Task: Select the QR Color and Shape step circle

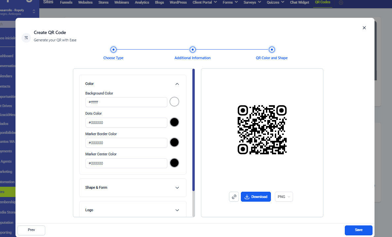Action: pyautogui.click(x=272, y=50)
